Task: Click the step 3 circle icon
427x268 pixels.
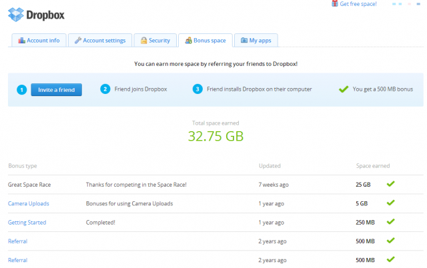Action: pos(197,89)
